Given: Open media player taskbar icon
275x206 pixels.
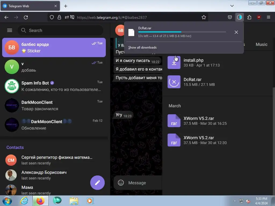Looking at the screenshot, I should (x=90, y=201).
